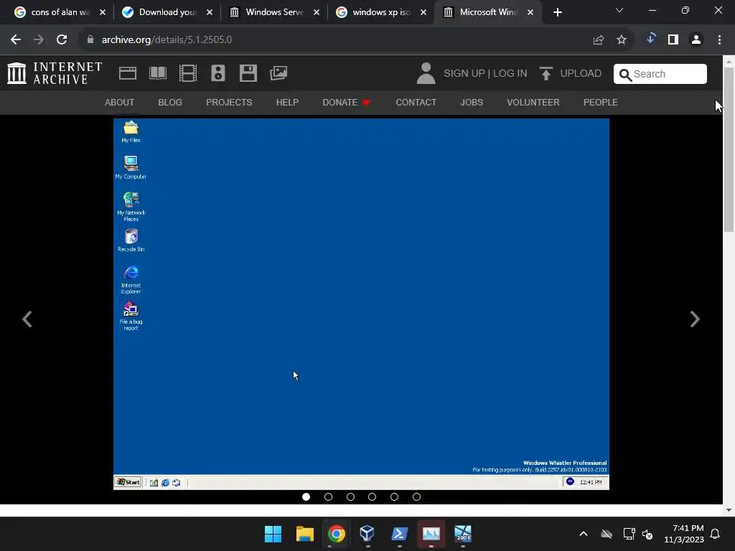Open the Images icon
This screenshot has height=551, width=735.
(278, 73)
